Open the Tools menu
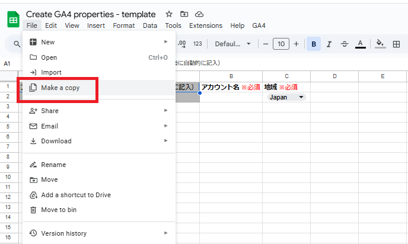This screenshot has width=408, height=244. tap(173, 25)
